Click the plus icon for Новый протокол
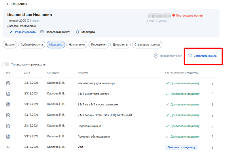This screenshot has height=153, width=226. (156, 56)
